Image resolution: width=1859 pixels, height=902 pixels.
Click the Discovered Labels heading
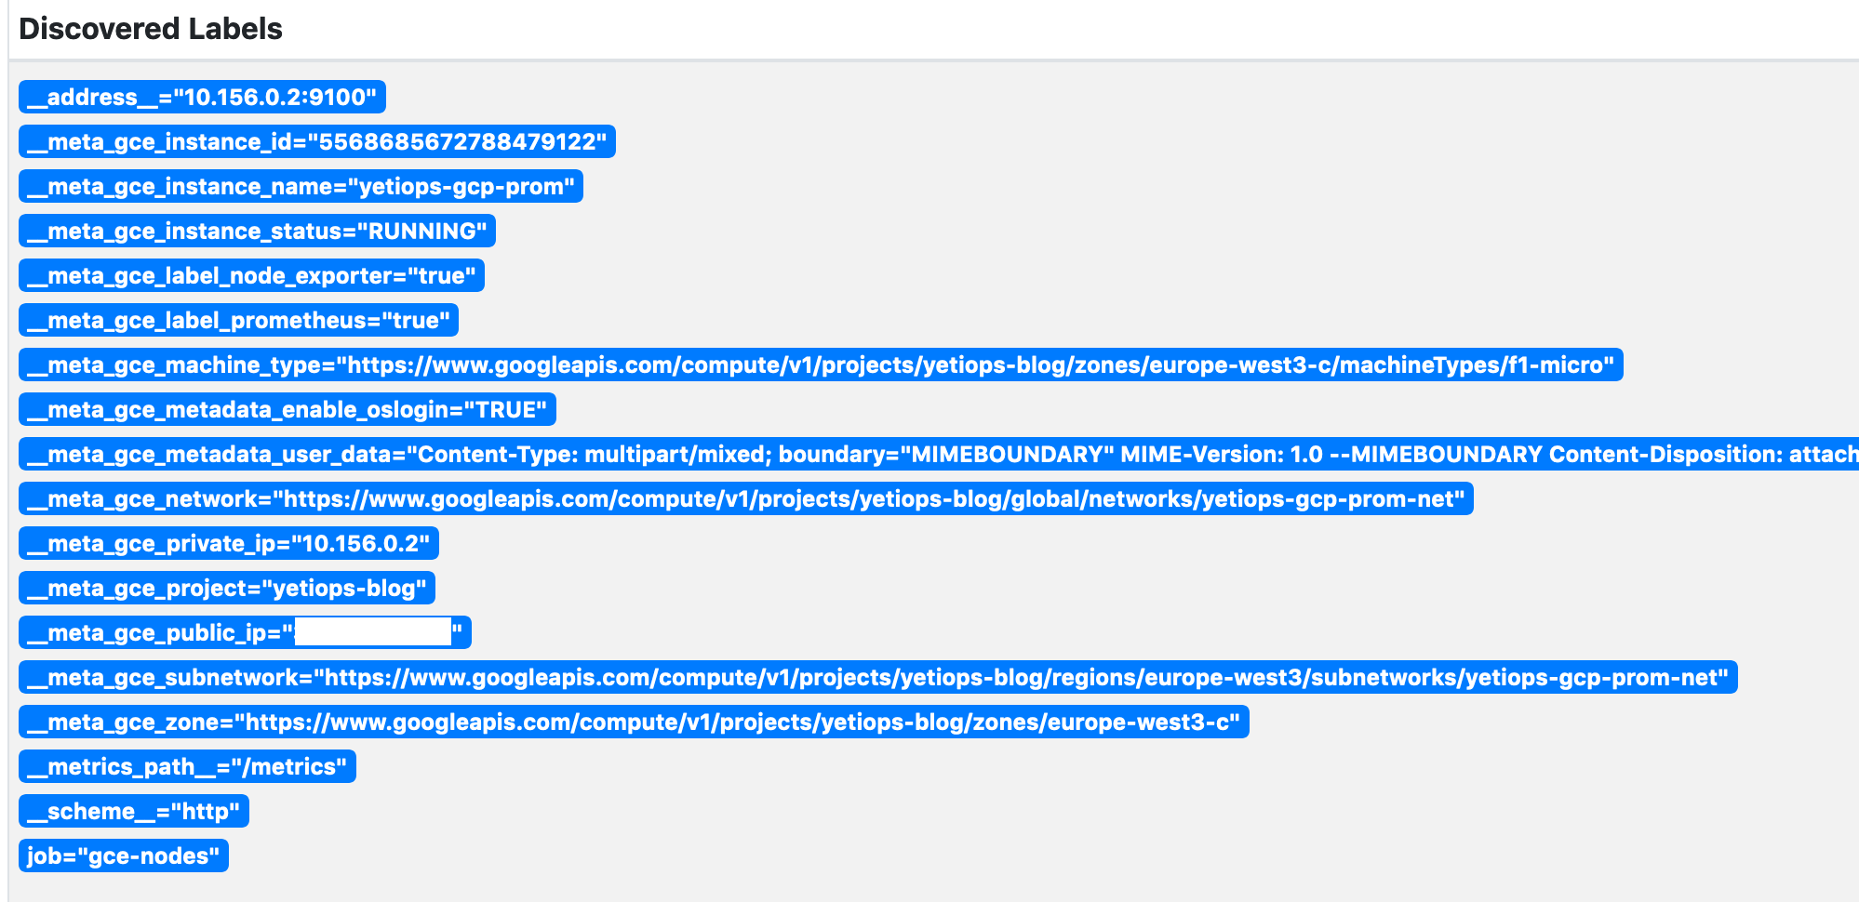pos(152,29)
